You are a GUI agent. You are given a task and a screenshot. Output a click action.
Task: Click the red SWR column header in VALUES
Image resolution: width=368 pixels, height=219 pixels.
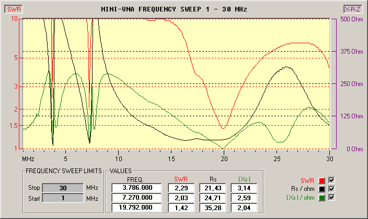[x=181, y=179]
